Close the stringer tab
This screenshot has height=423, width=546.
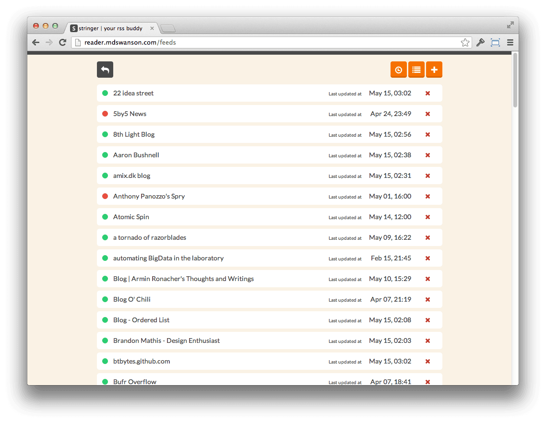pos(152,28)
